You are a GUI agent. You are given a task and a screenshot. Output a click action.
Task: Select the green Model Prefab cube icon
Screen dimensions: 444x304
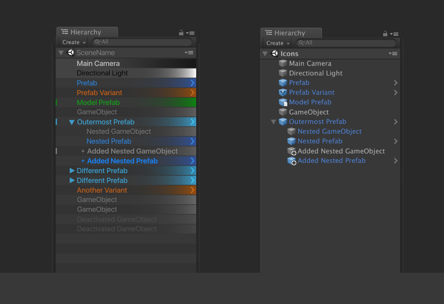pyautogui.click(x=283, y=102)
